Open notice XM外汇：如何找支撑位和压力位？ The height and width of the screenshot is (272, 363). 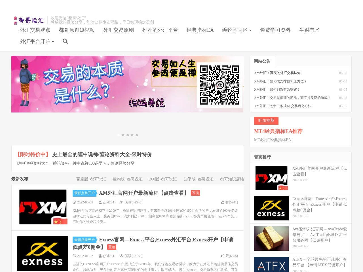click(280, 81)
